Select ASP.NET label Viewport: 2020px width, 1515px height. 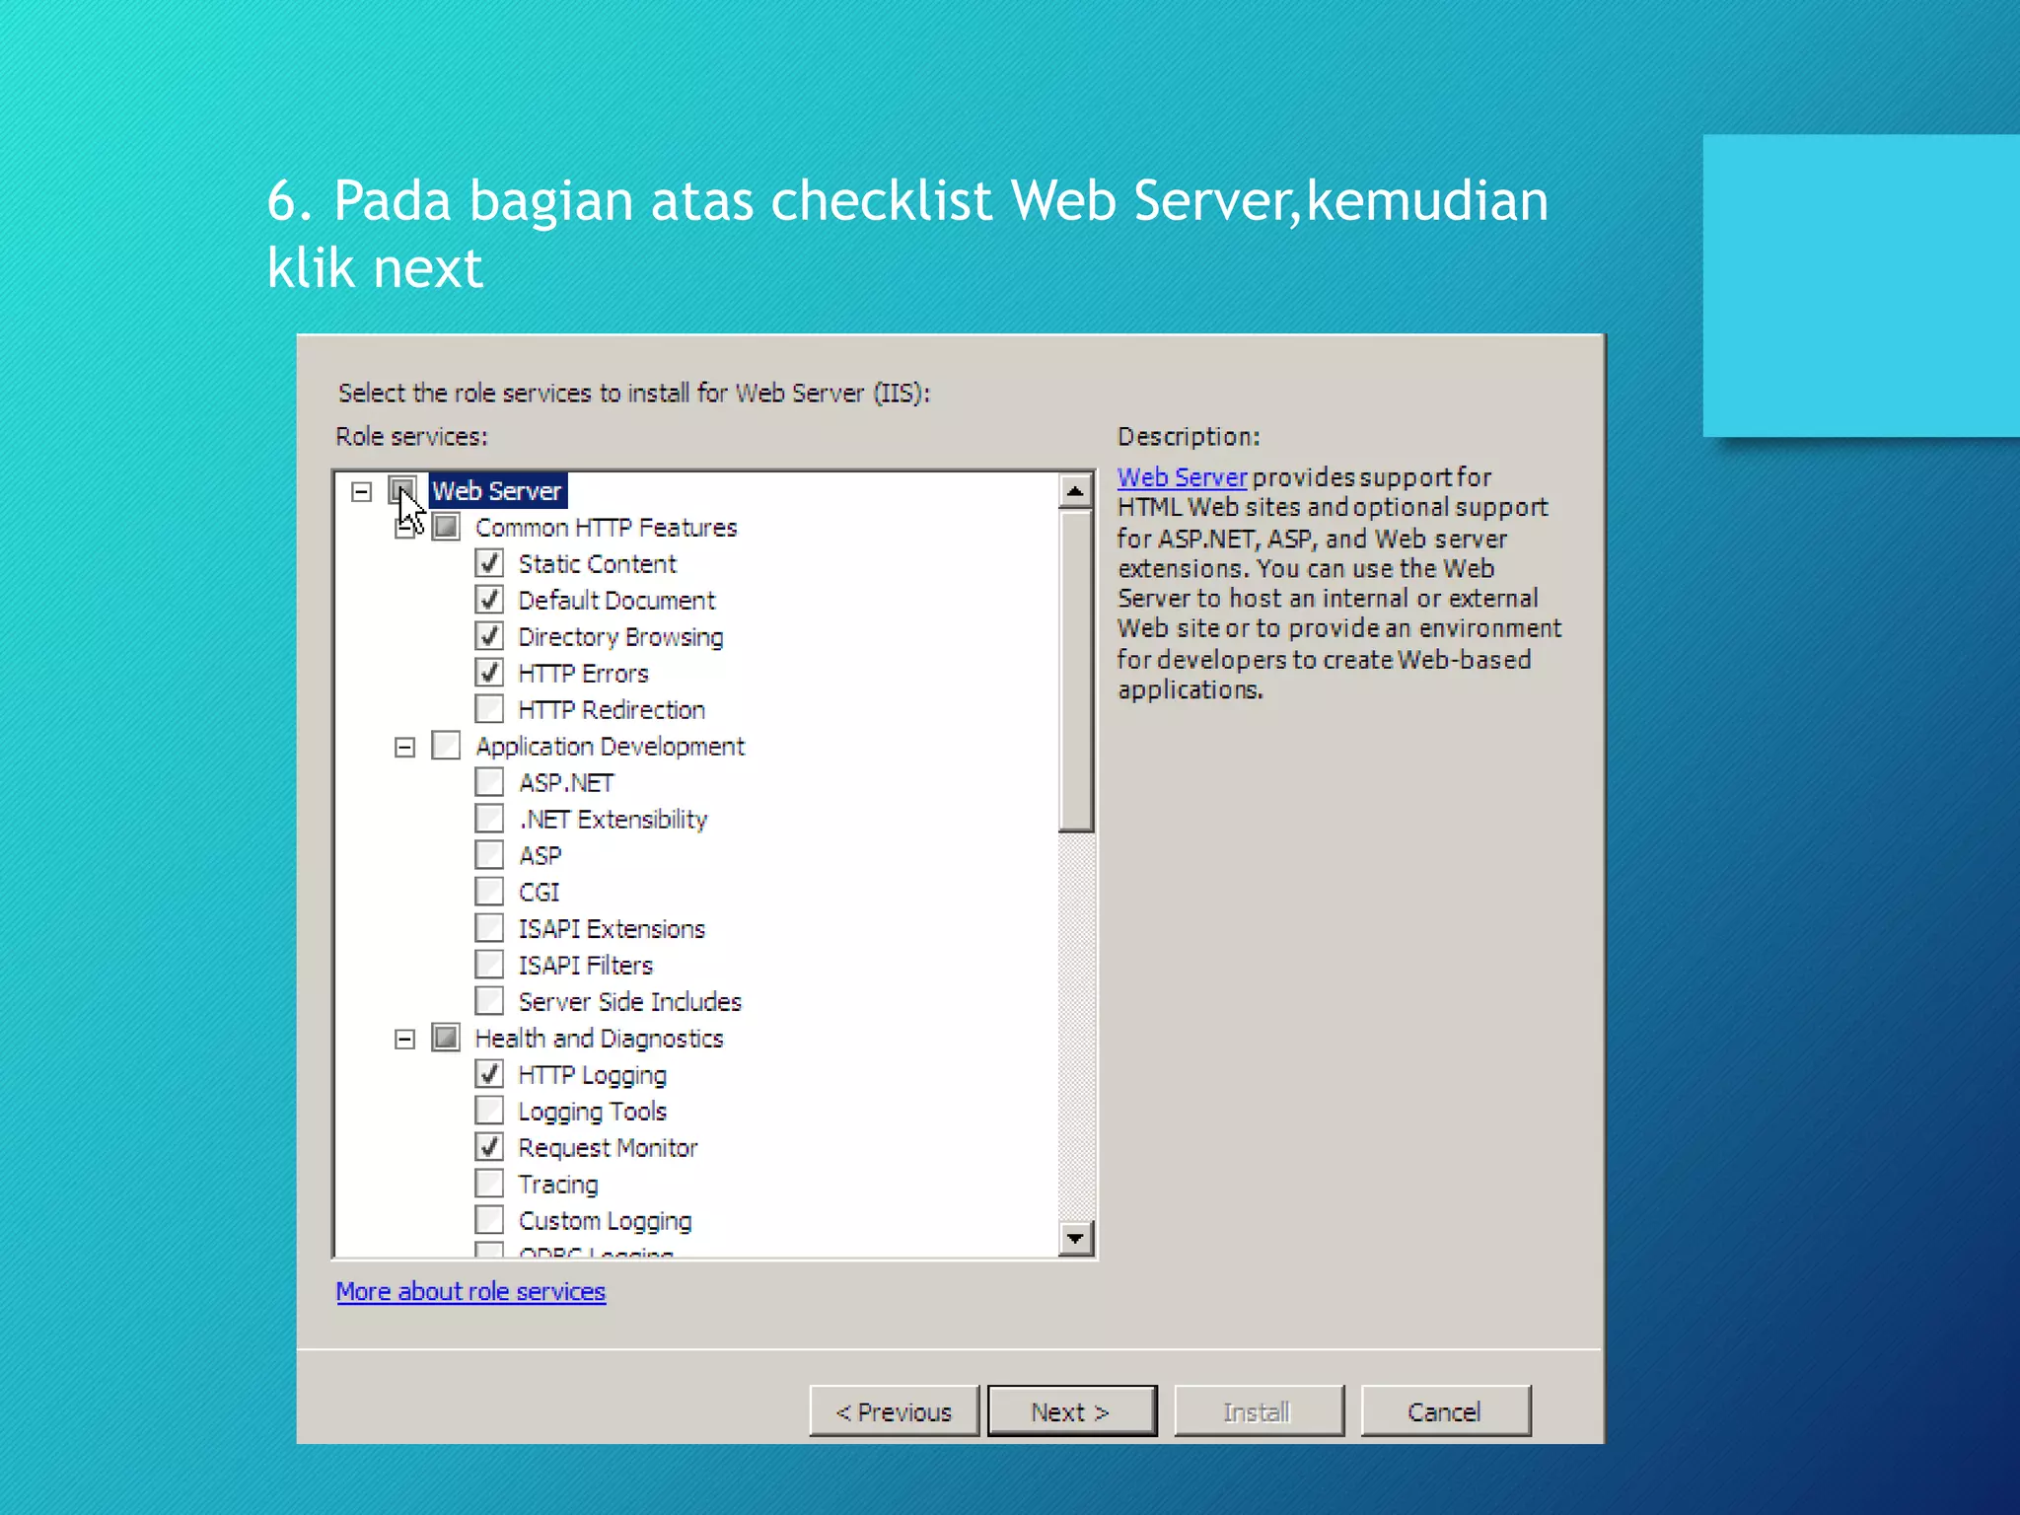[566, 783]
